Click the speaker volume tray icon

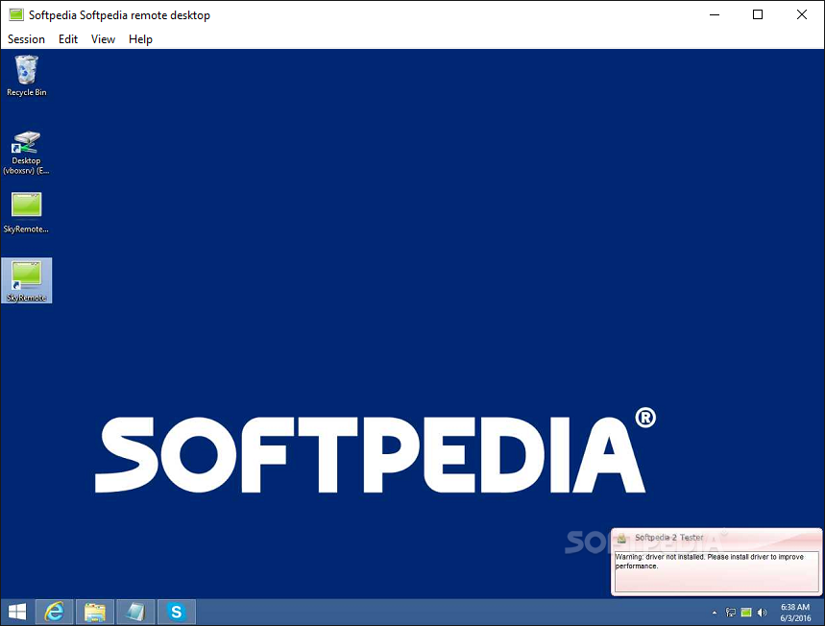coord(762,613)
